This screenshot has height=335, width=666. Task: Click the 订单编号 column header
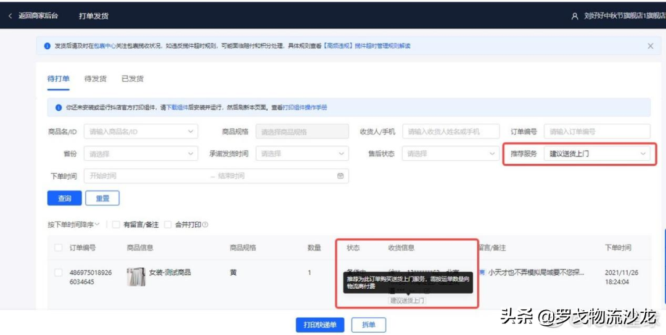point(83,248)
